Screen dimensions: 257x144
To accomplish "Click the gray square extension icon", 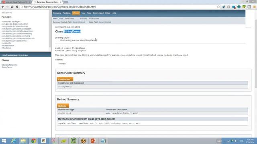I will pos(249,7).
